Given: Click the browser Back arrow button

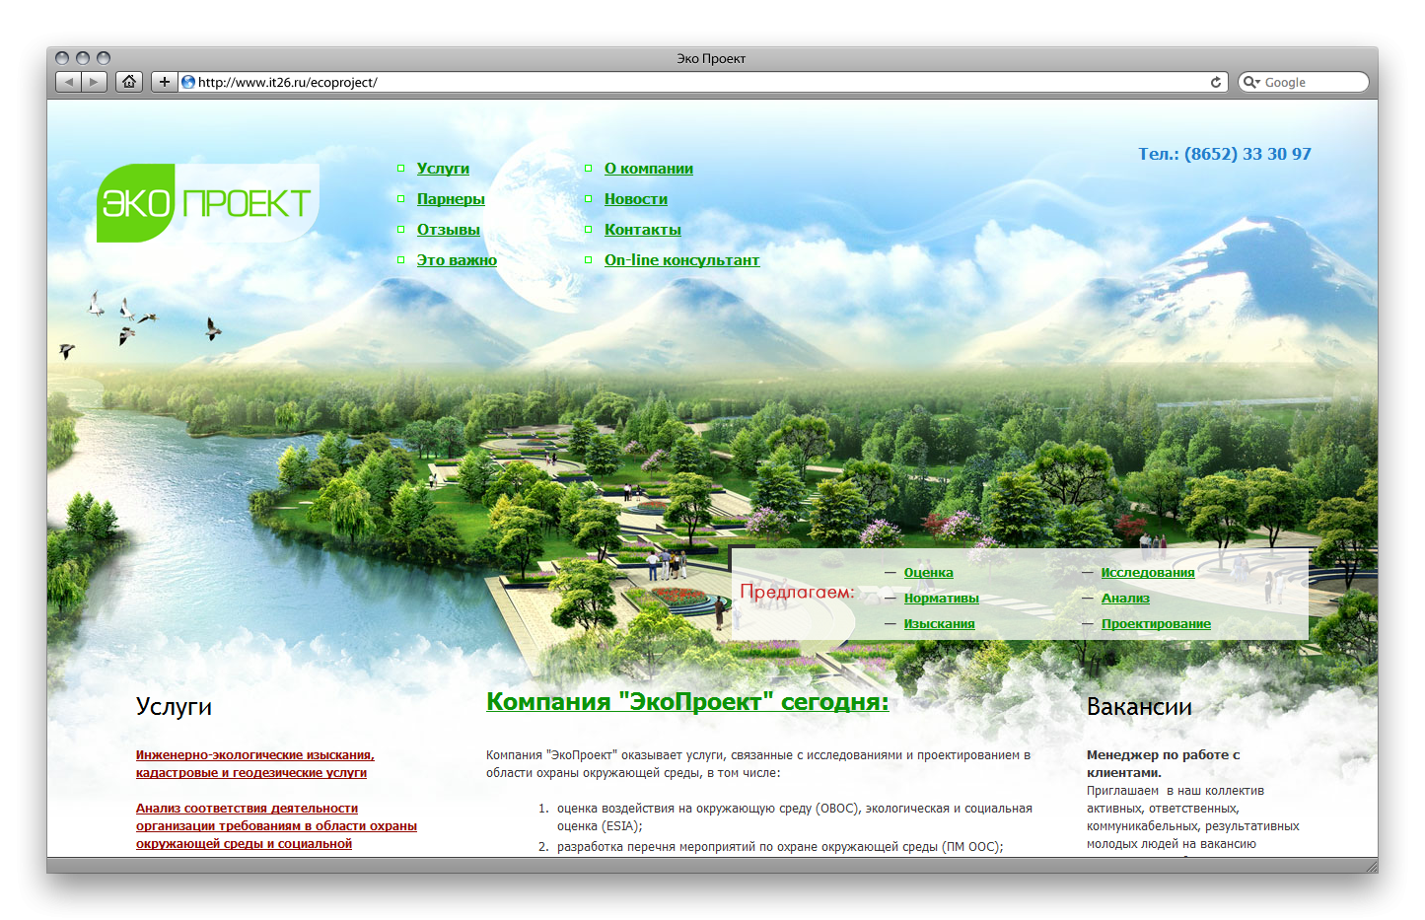Looking at the screenshot, I should coord(68,82).
